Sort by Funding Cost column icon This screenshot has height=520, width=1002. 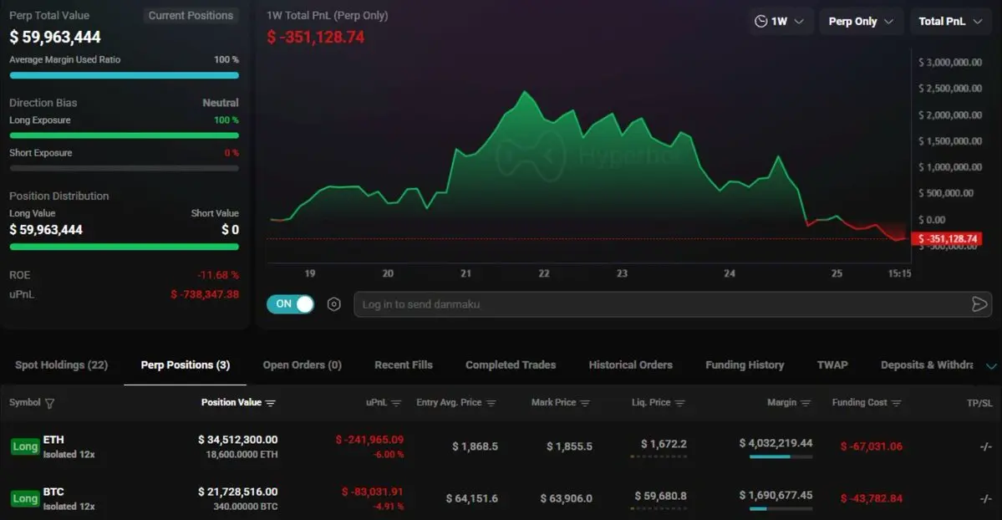coord(896,403)
